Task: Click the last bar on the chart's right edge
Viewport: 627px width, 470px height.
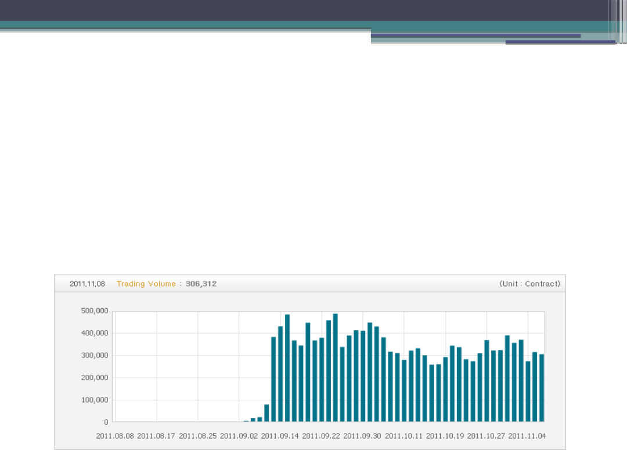Action: pyautogui.click(x=542, y=388)
